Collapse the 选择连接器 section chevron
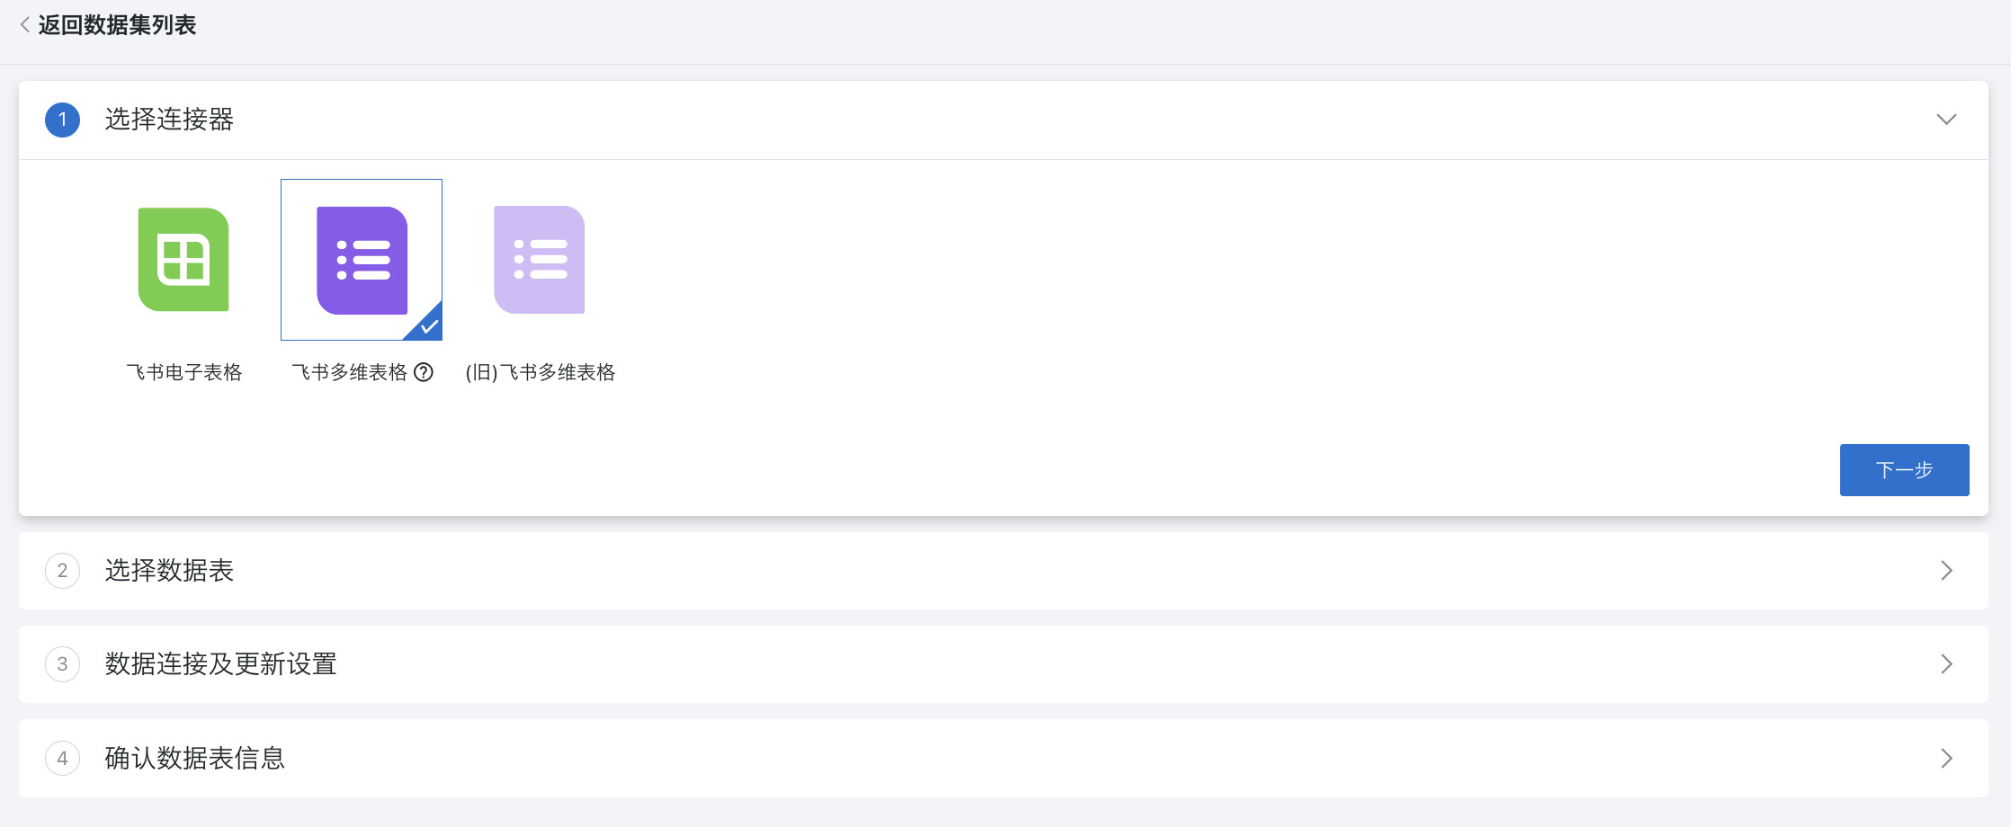2011x827 pixels. click(x=1946, y=120)
